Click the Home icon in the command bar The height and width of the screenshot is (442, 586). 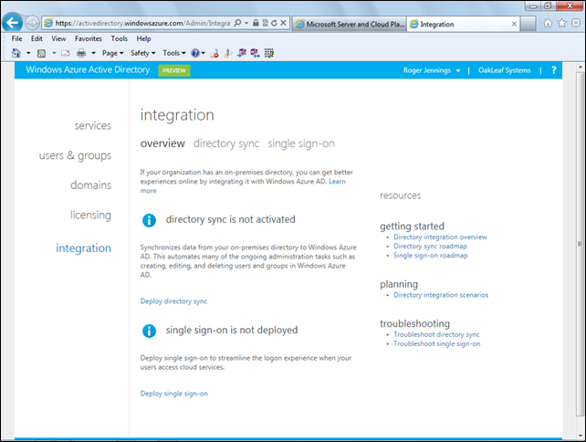pyautogui.click(x=16, y=53)
